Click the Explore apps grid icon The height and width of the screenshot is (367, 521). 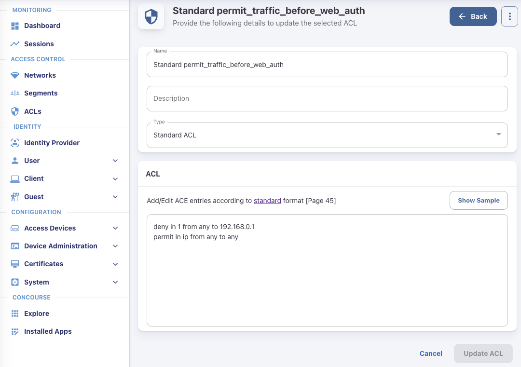click(15, 313)
